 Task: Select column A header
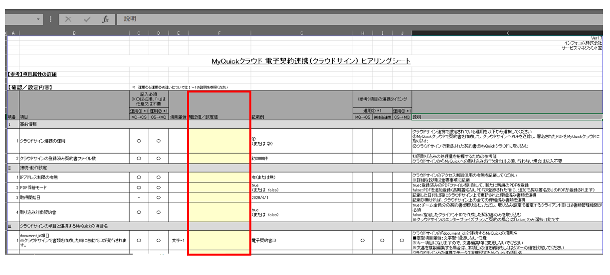click(13, 33)
